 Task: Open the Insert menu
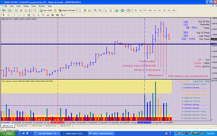click(x=18, y=6)
